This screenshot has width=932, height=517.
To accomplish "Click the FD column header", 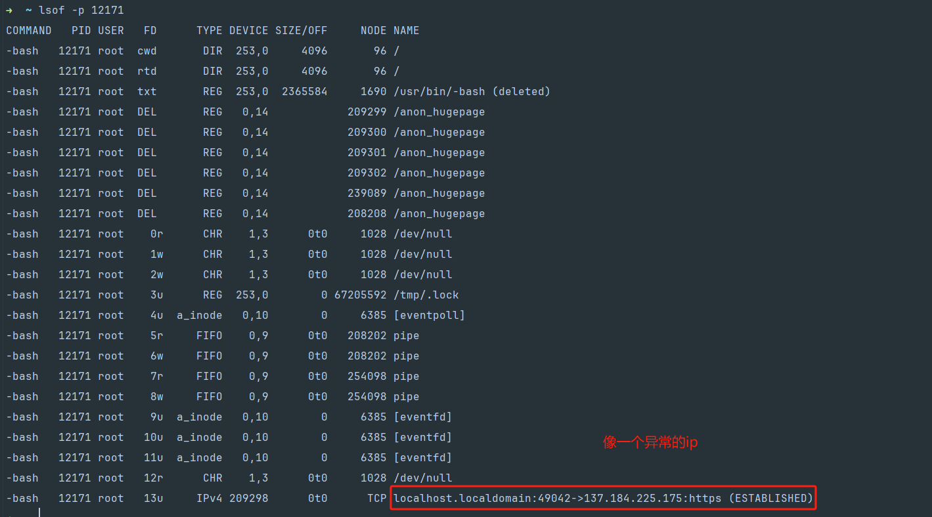I will point(150,31).
